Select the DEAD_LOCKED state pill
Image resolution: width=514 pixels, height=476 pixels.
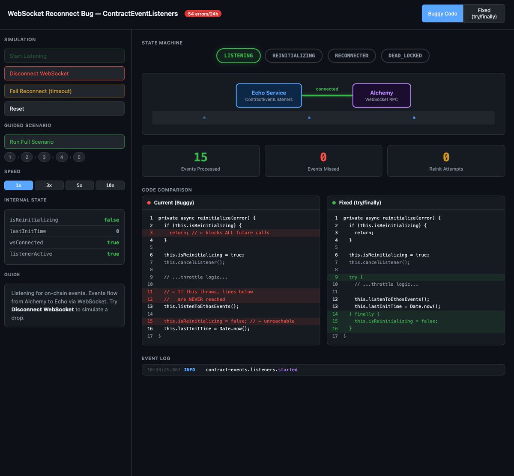405,56
